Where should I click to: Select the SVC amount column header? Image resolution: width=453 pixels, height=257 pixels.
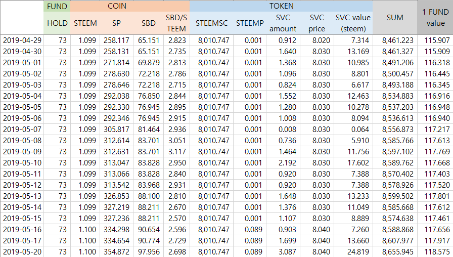[x=283, y=23]
